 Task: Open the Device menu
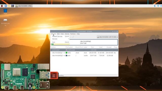click(67, 34)
